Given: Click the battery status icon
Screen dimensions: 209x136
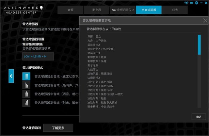Looking at the screenshot, I should [x=192, y=3].
